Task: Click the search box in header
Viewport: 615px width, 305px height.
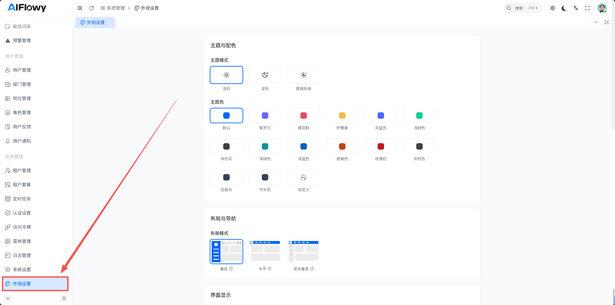Action: point(522,8)
